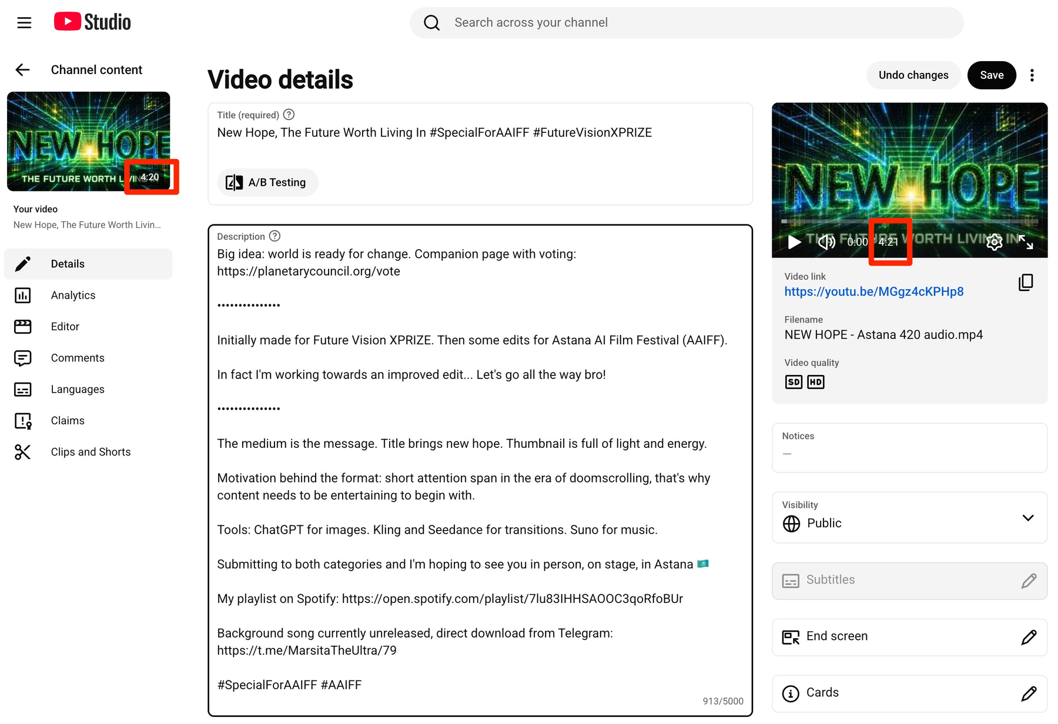Click the sidebar New Hope video thumbnail

pos(89,142)
